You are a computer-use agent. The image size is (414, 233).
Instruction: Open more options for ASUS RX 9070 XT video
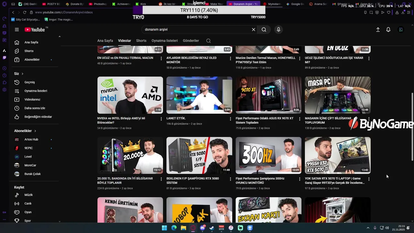[x=300, y=119]
